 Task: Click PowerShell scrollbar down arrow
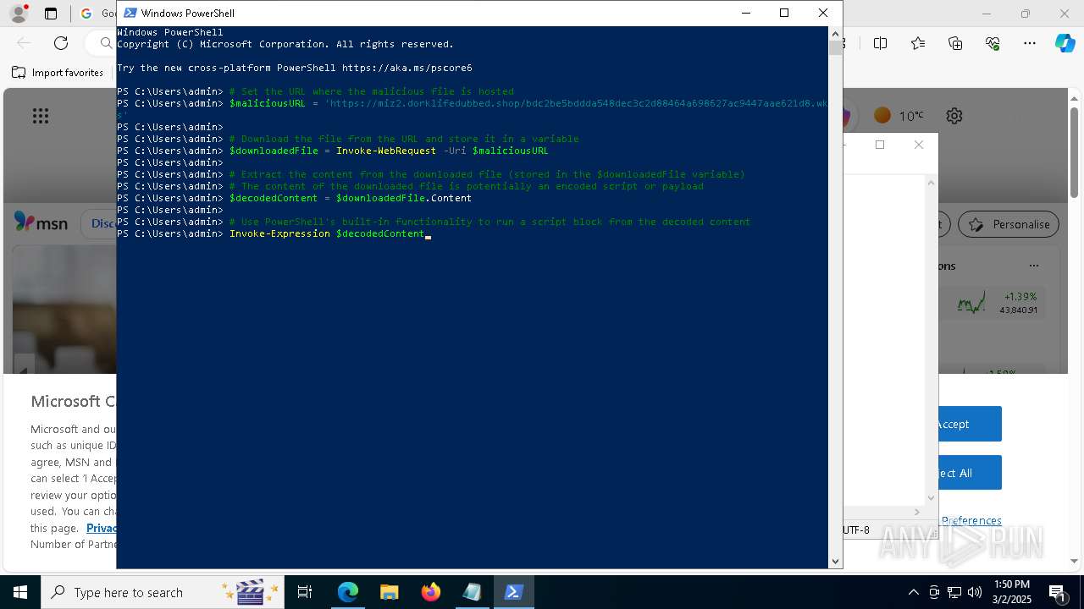[836, 561]
